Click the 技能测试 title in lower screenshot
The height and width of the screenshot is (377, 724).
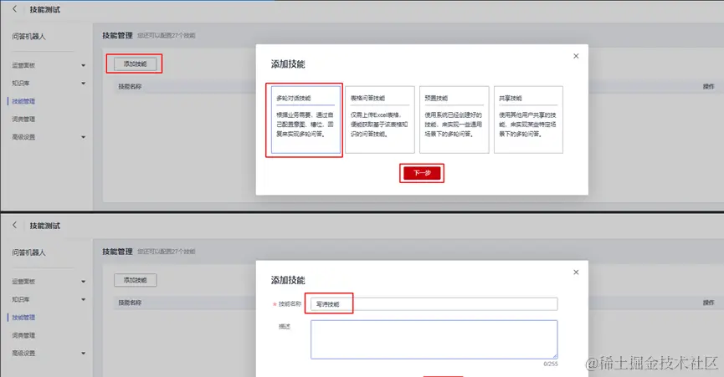(x=45, y=226)
